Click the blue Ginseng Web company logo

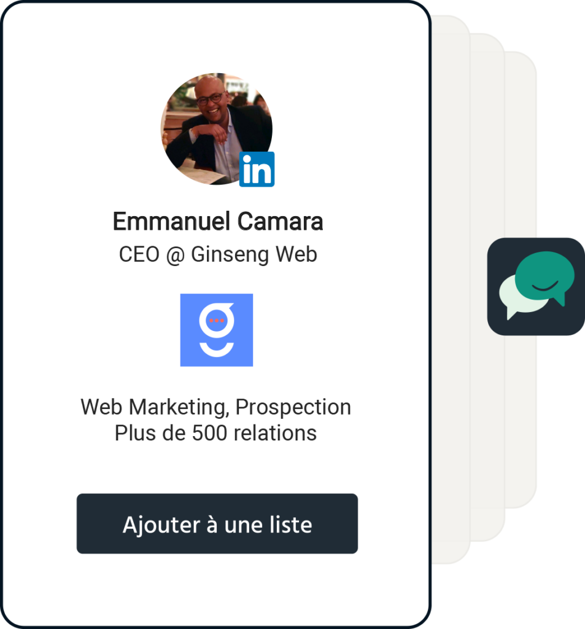[x=217, y=330]
